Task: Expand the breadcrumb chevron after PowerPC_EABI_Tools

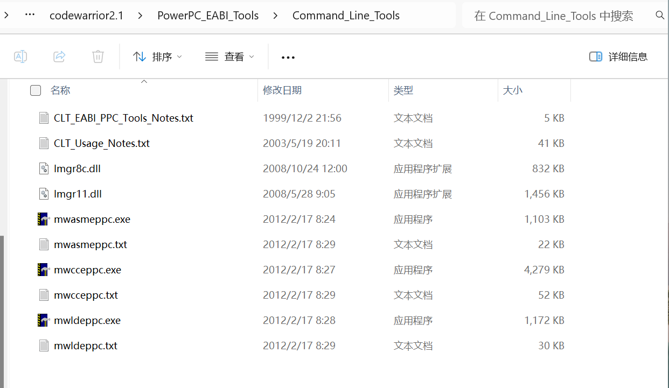Action: pyautogui.click(x=275, y=16)
